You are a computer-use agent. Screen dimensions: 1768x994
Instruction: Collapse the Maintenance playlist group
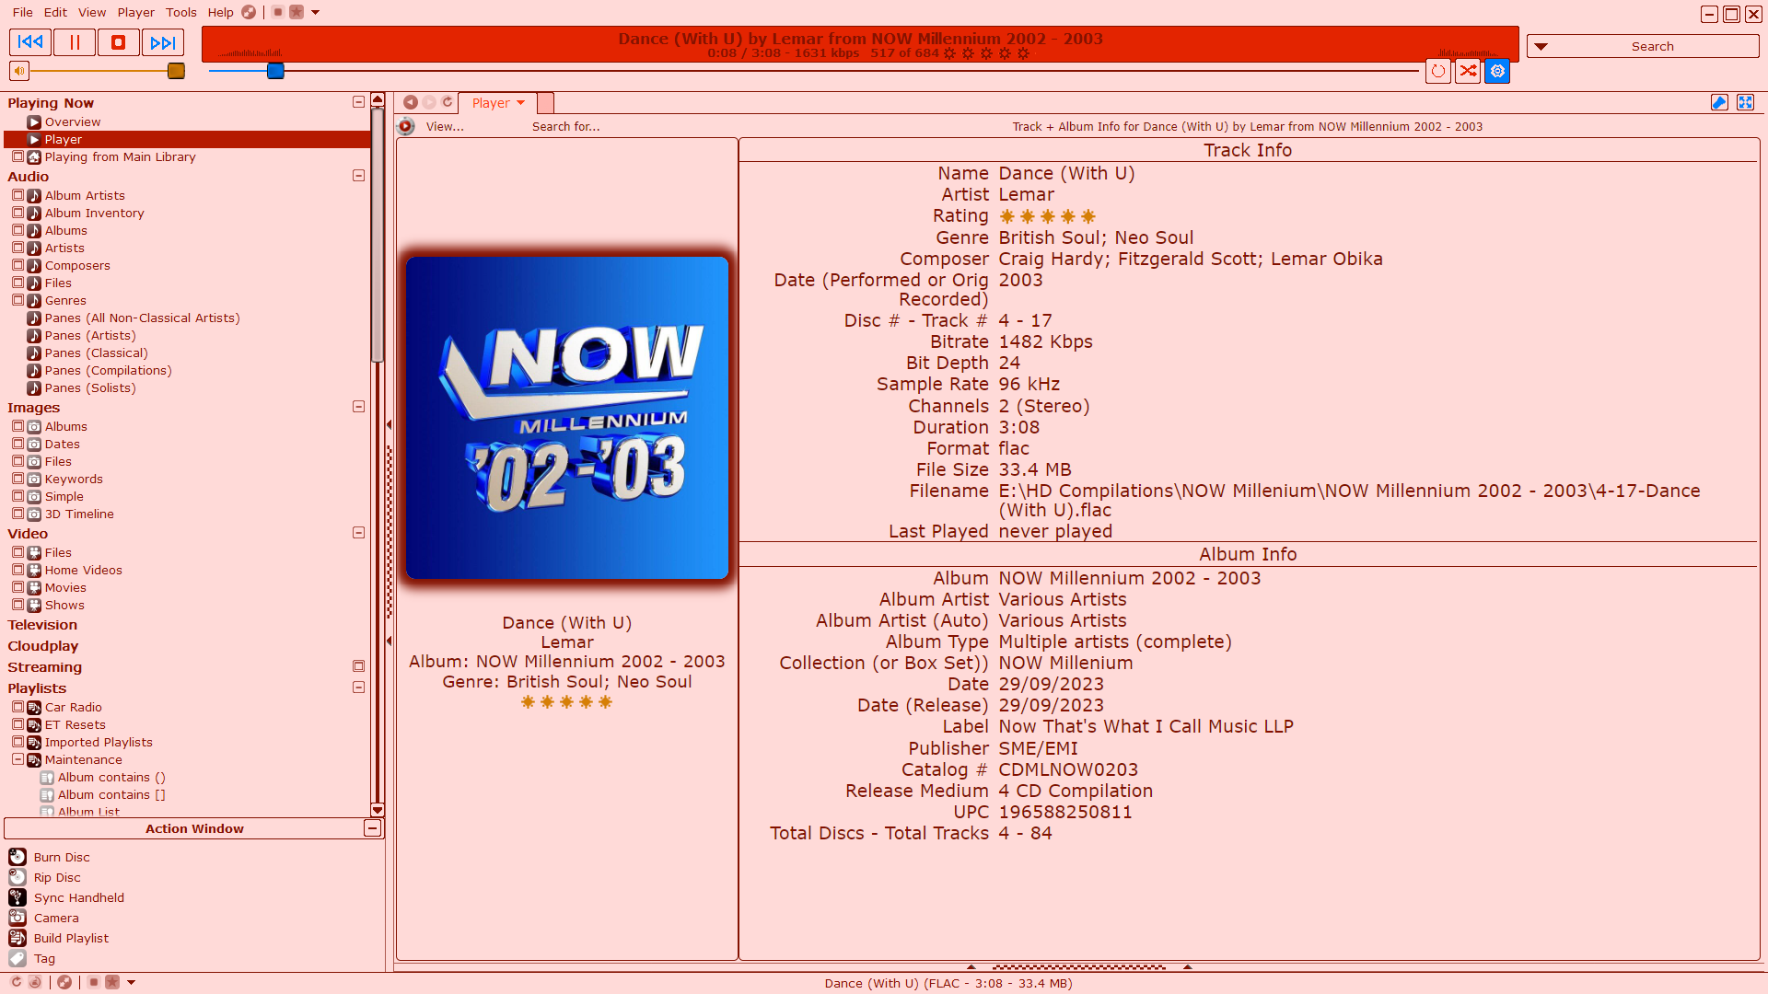(x=17, y=759)
